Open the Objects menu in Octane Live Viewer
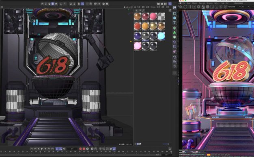Viewport: 254px width, 157px height. point(194,3)
